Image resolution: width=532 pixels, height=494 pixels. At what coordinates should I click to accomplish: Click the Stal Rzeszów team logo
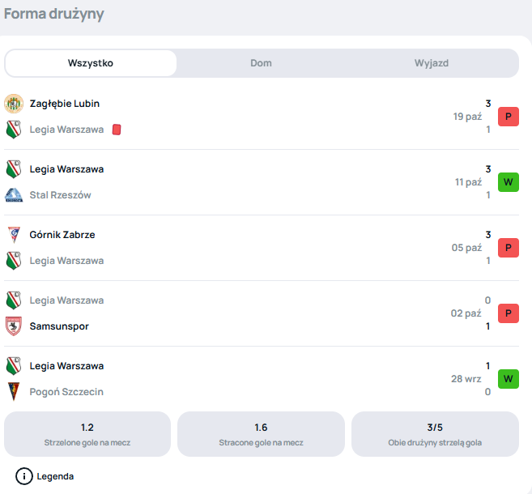14,195
